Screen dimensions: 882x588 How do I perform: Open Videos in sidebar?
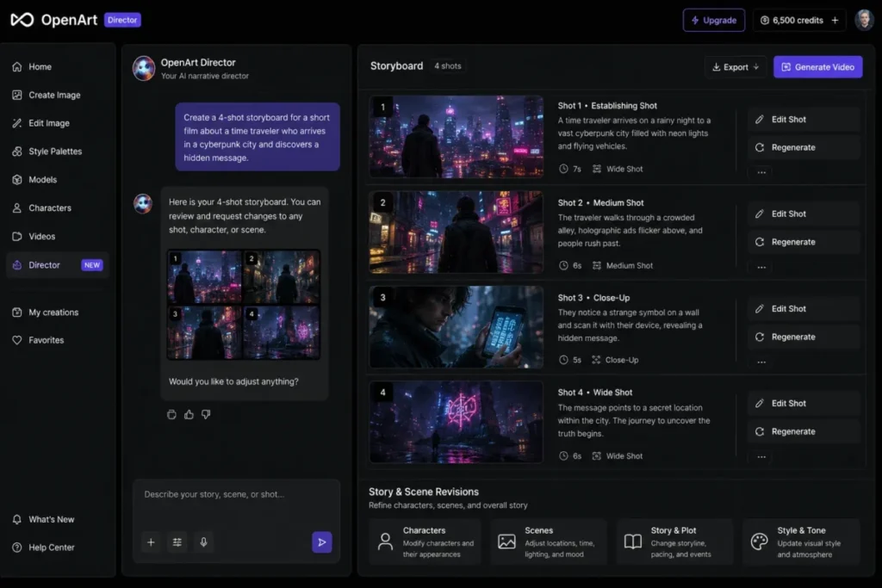58,236
